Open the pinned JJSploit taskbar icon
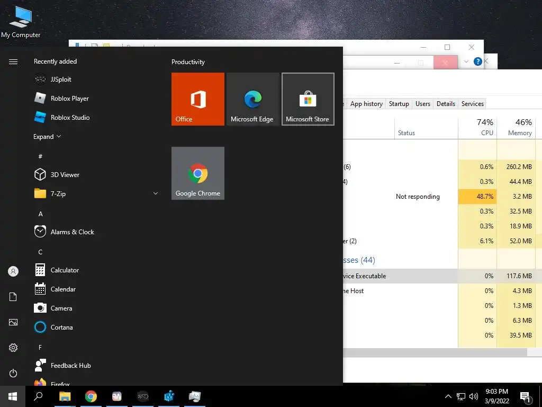The image size is (542, 407). 143,396
